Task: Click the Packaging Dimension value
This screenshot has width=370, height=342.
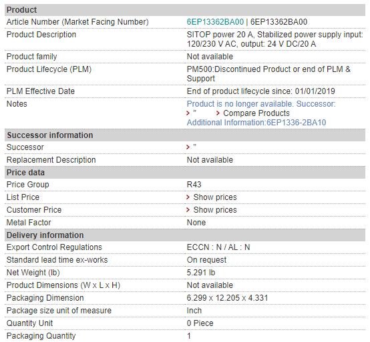Action: pos(227,298)
